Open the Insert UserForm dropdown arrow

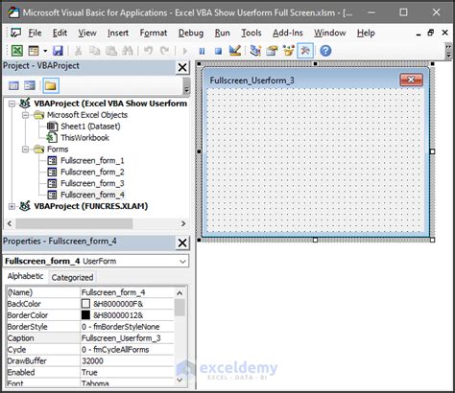pyautogui.click(x=45, y=51)
